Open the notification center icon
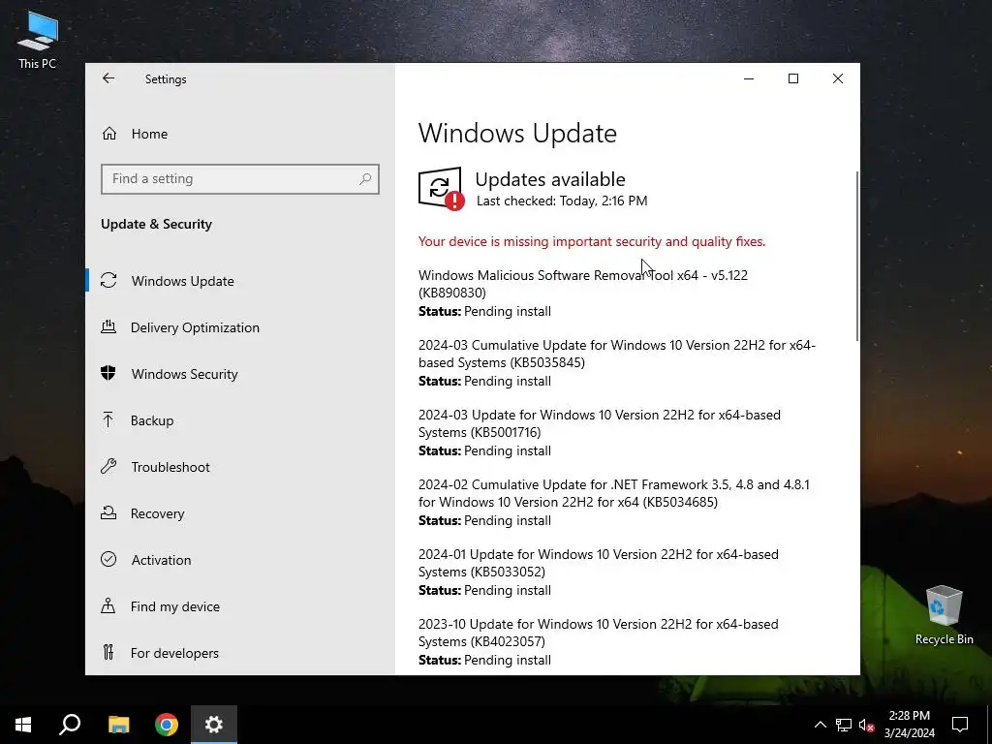 [960, 725]
